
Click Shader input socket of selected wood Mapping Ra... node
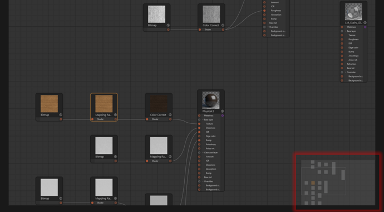point(92,119)
